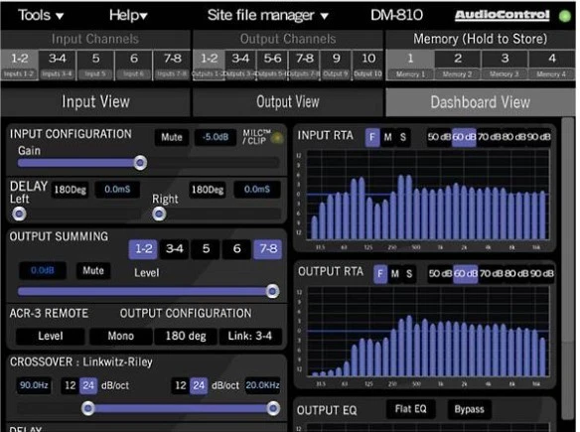Click the Link: 3-4 button
Image resolution: width=580 pixels, height=432 pixels.
click(x=250, y=337)
